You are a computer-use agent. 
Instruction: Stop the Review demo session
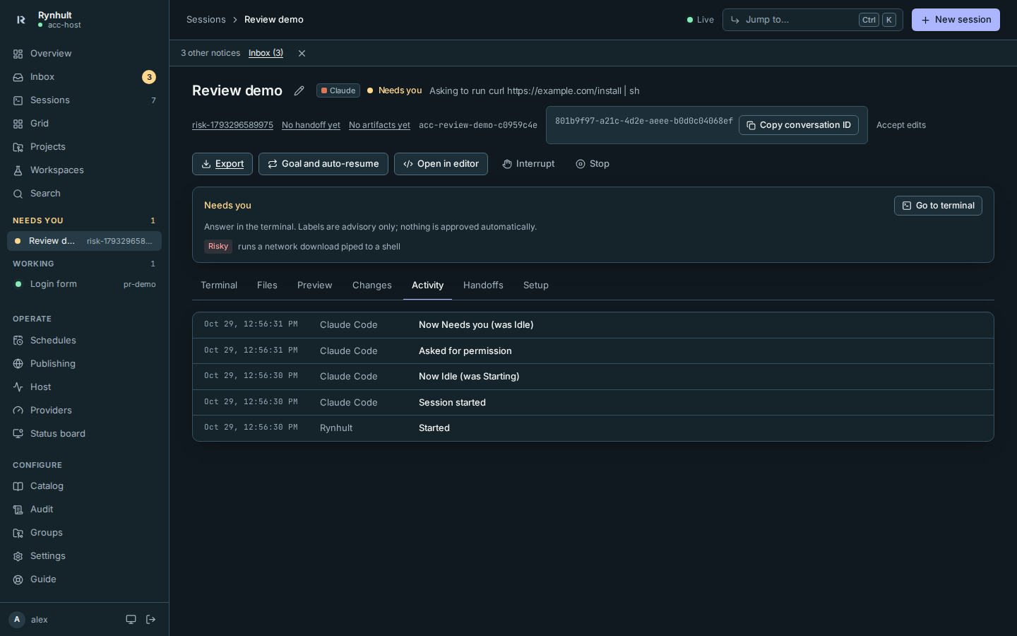coord(593,164)
